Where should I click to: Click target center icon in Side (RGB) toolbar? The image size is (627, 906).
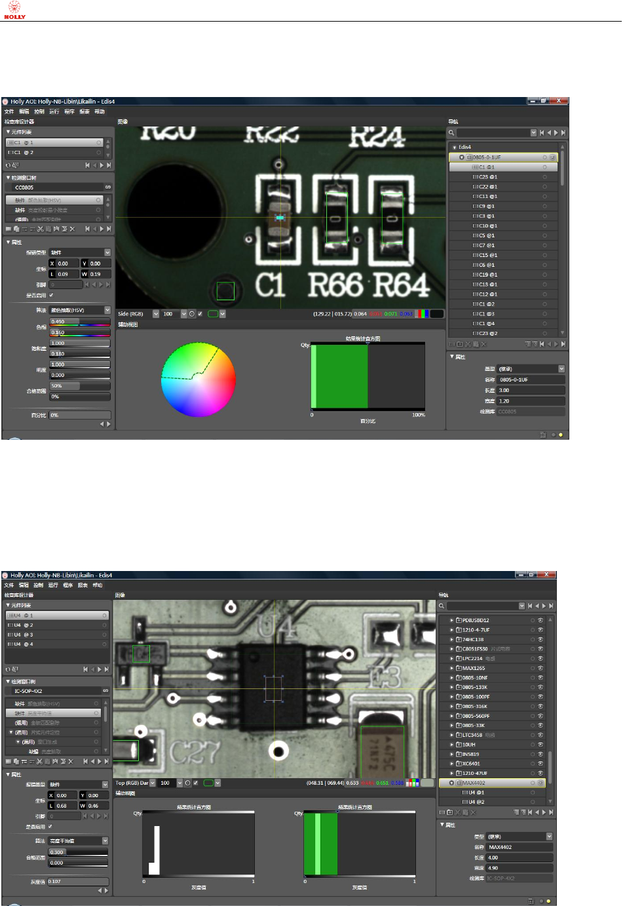192,314
